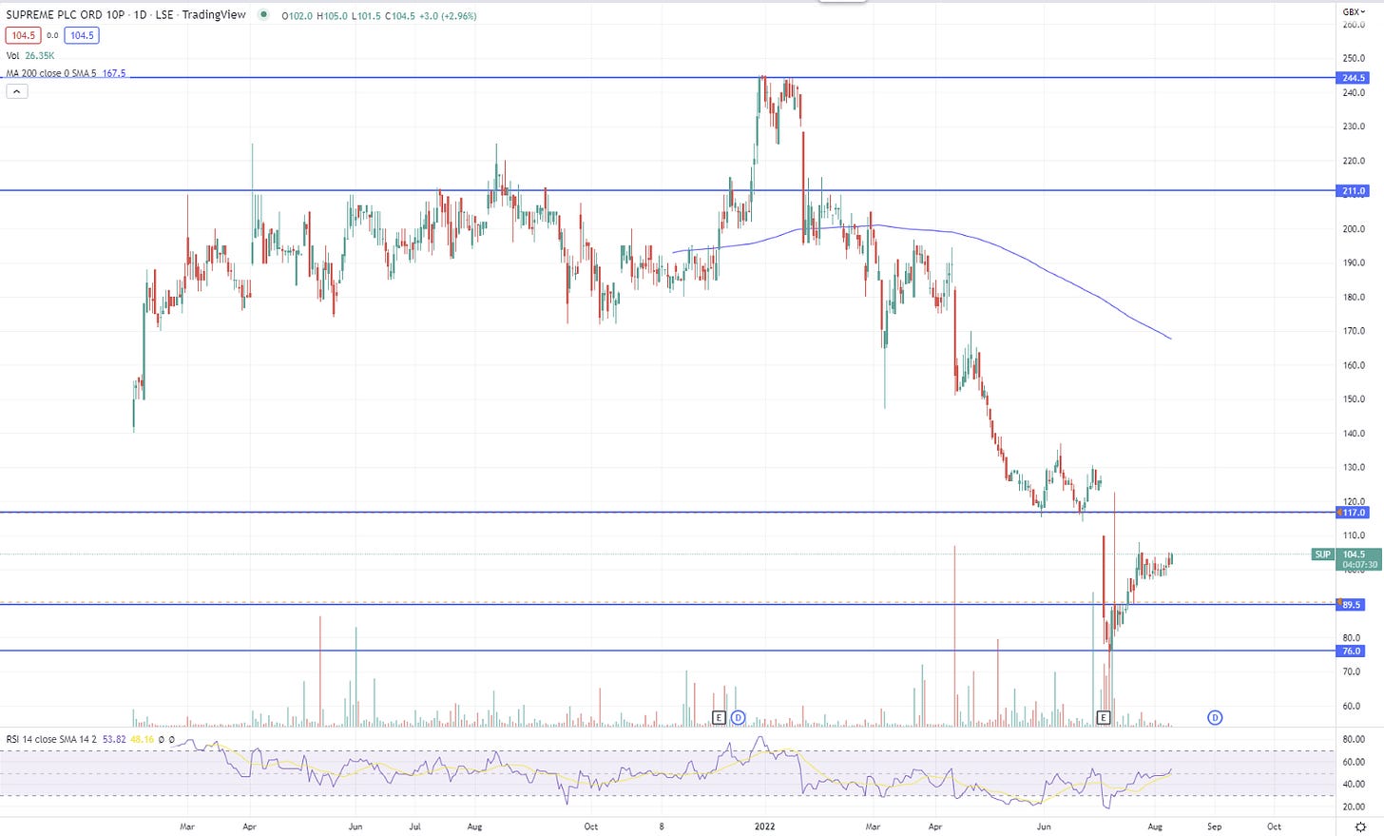Open the dividend D marker near September

pyautogui.click(x=1215, y=717)
